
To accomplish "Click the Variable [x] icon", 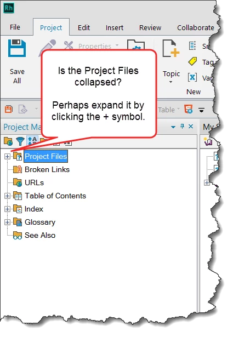I will pos(192,77).
